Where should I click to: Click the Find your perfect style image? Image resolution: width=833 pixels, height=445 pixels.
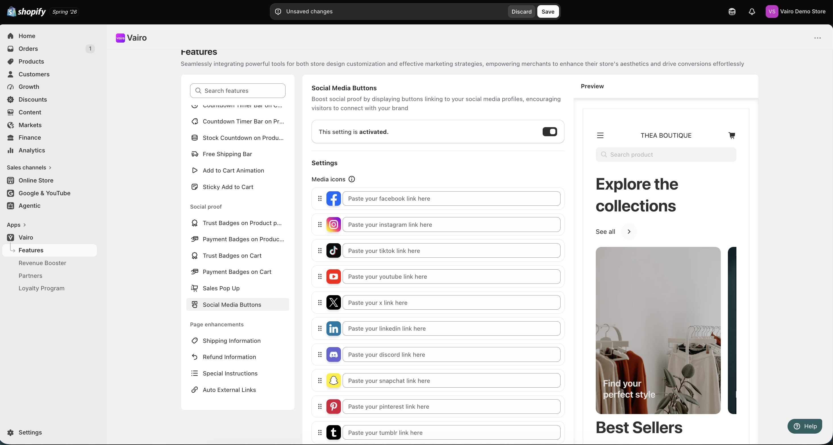point(658,330)
